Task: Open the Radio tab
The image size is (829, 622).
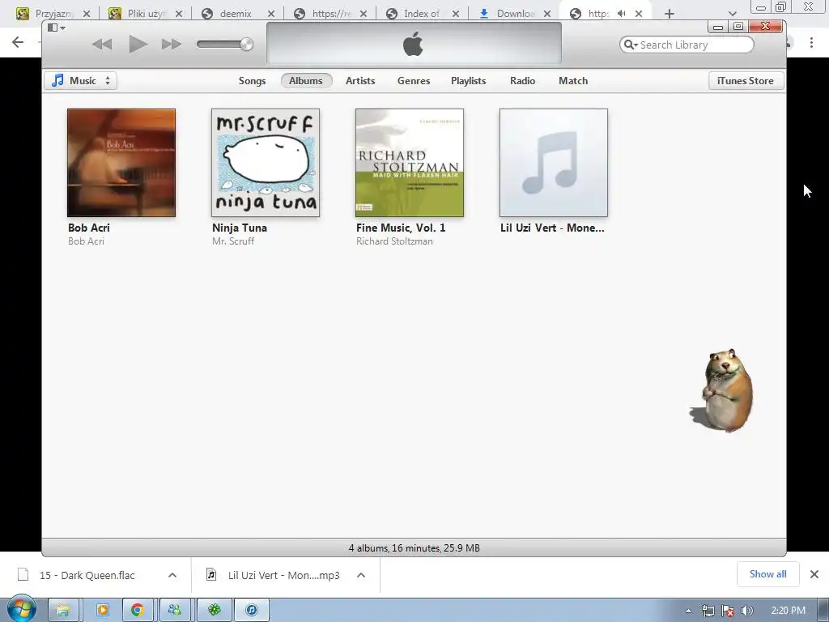Action: 522,81
